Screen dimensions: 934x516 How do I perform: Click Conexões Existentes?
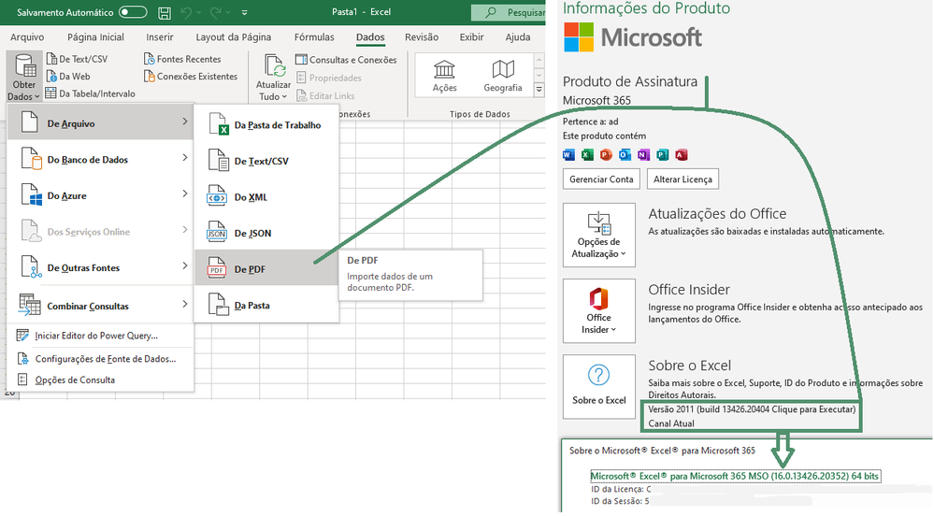[x=191, y=77]
